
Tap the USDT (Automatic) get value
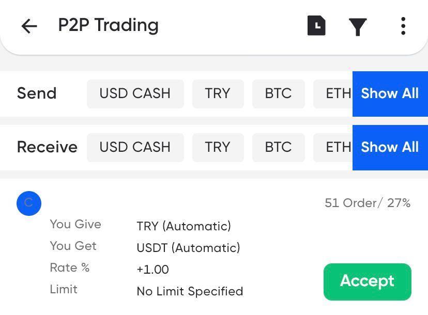[188, 248]
